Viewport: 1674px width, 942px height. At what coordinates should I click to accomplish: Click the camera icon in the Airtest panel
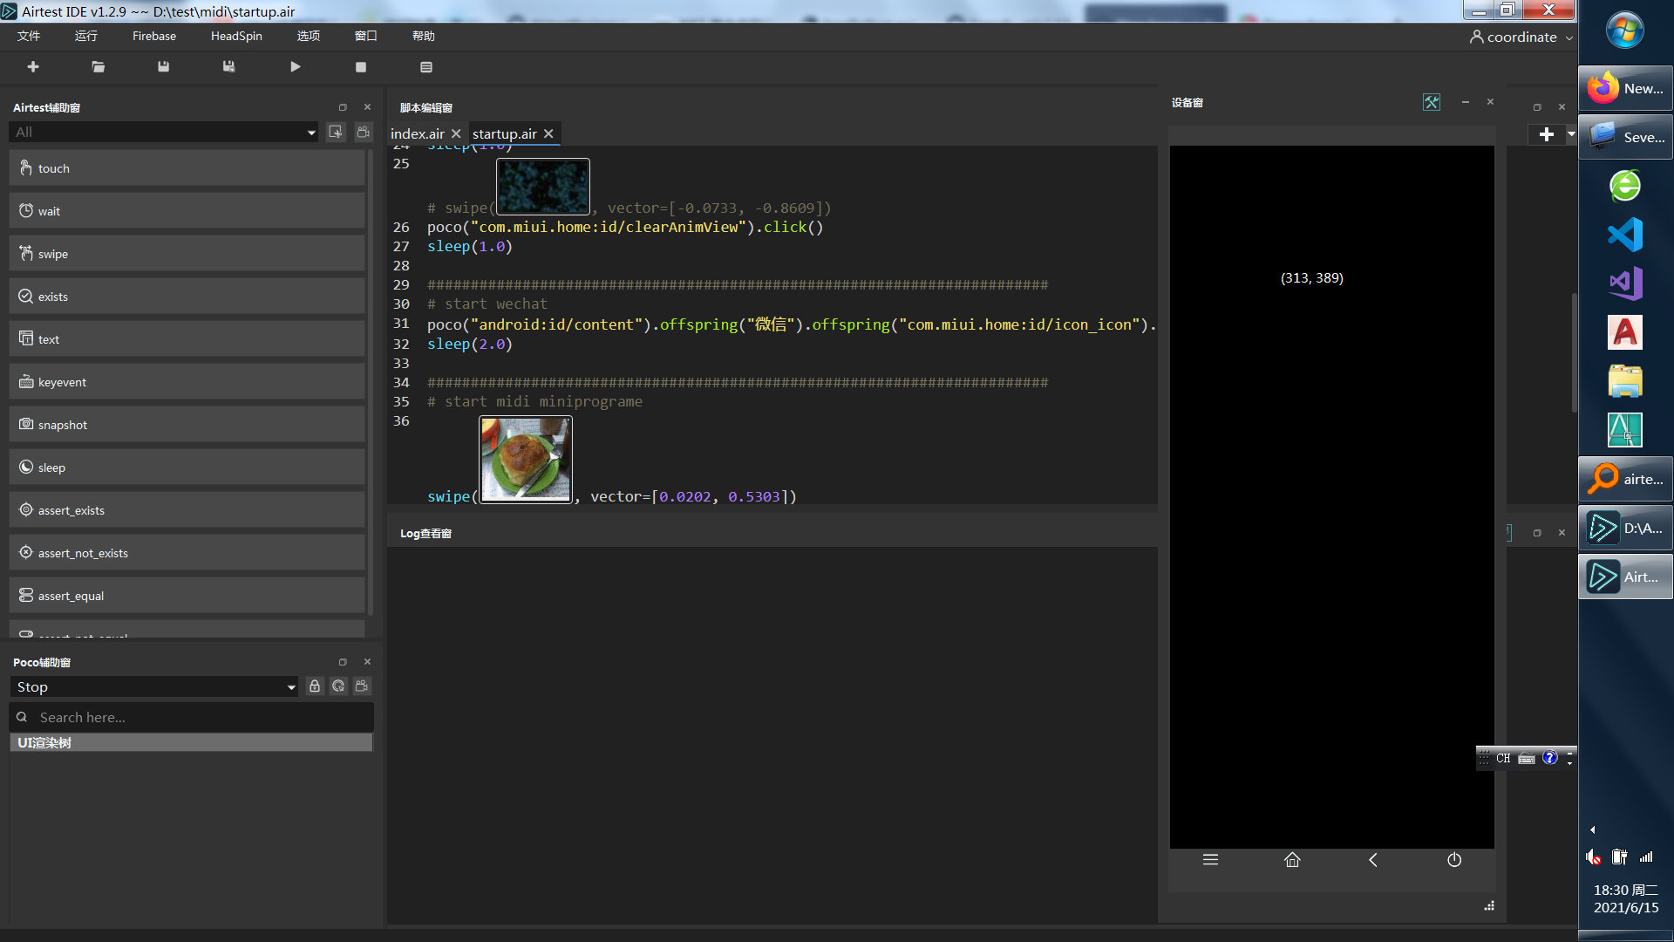pyautogui.click(x=364, y=132)
